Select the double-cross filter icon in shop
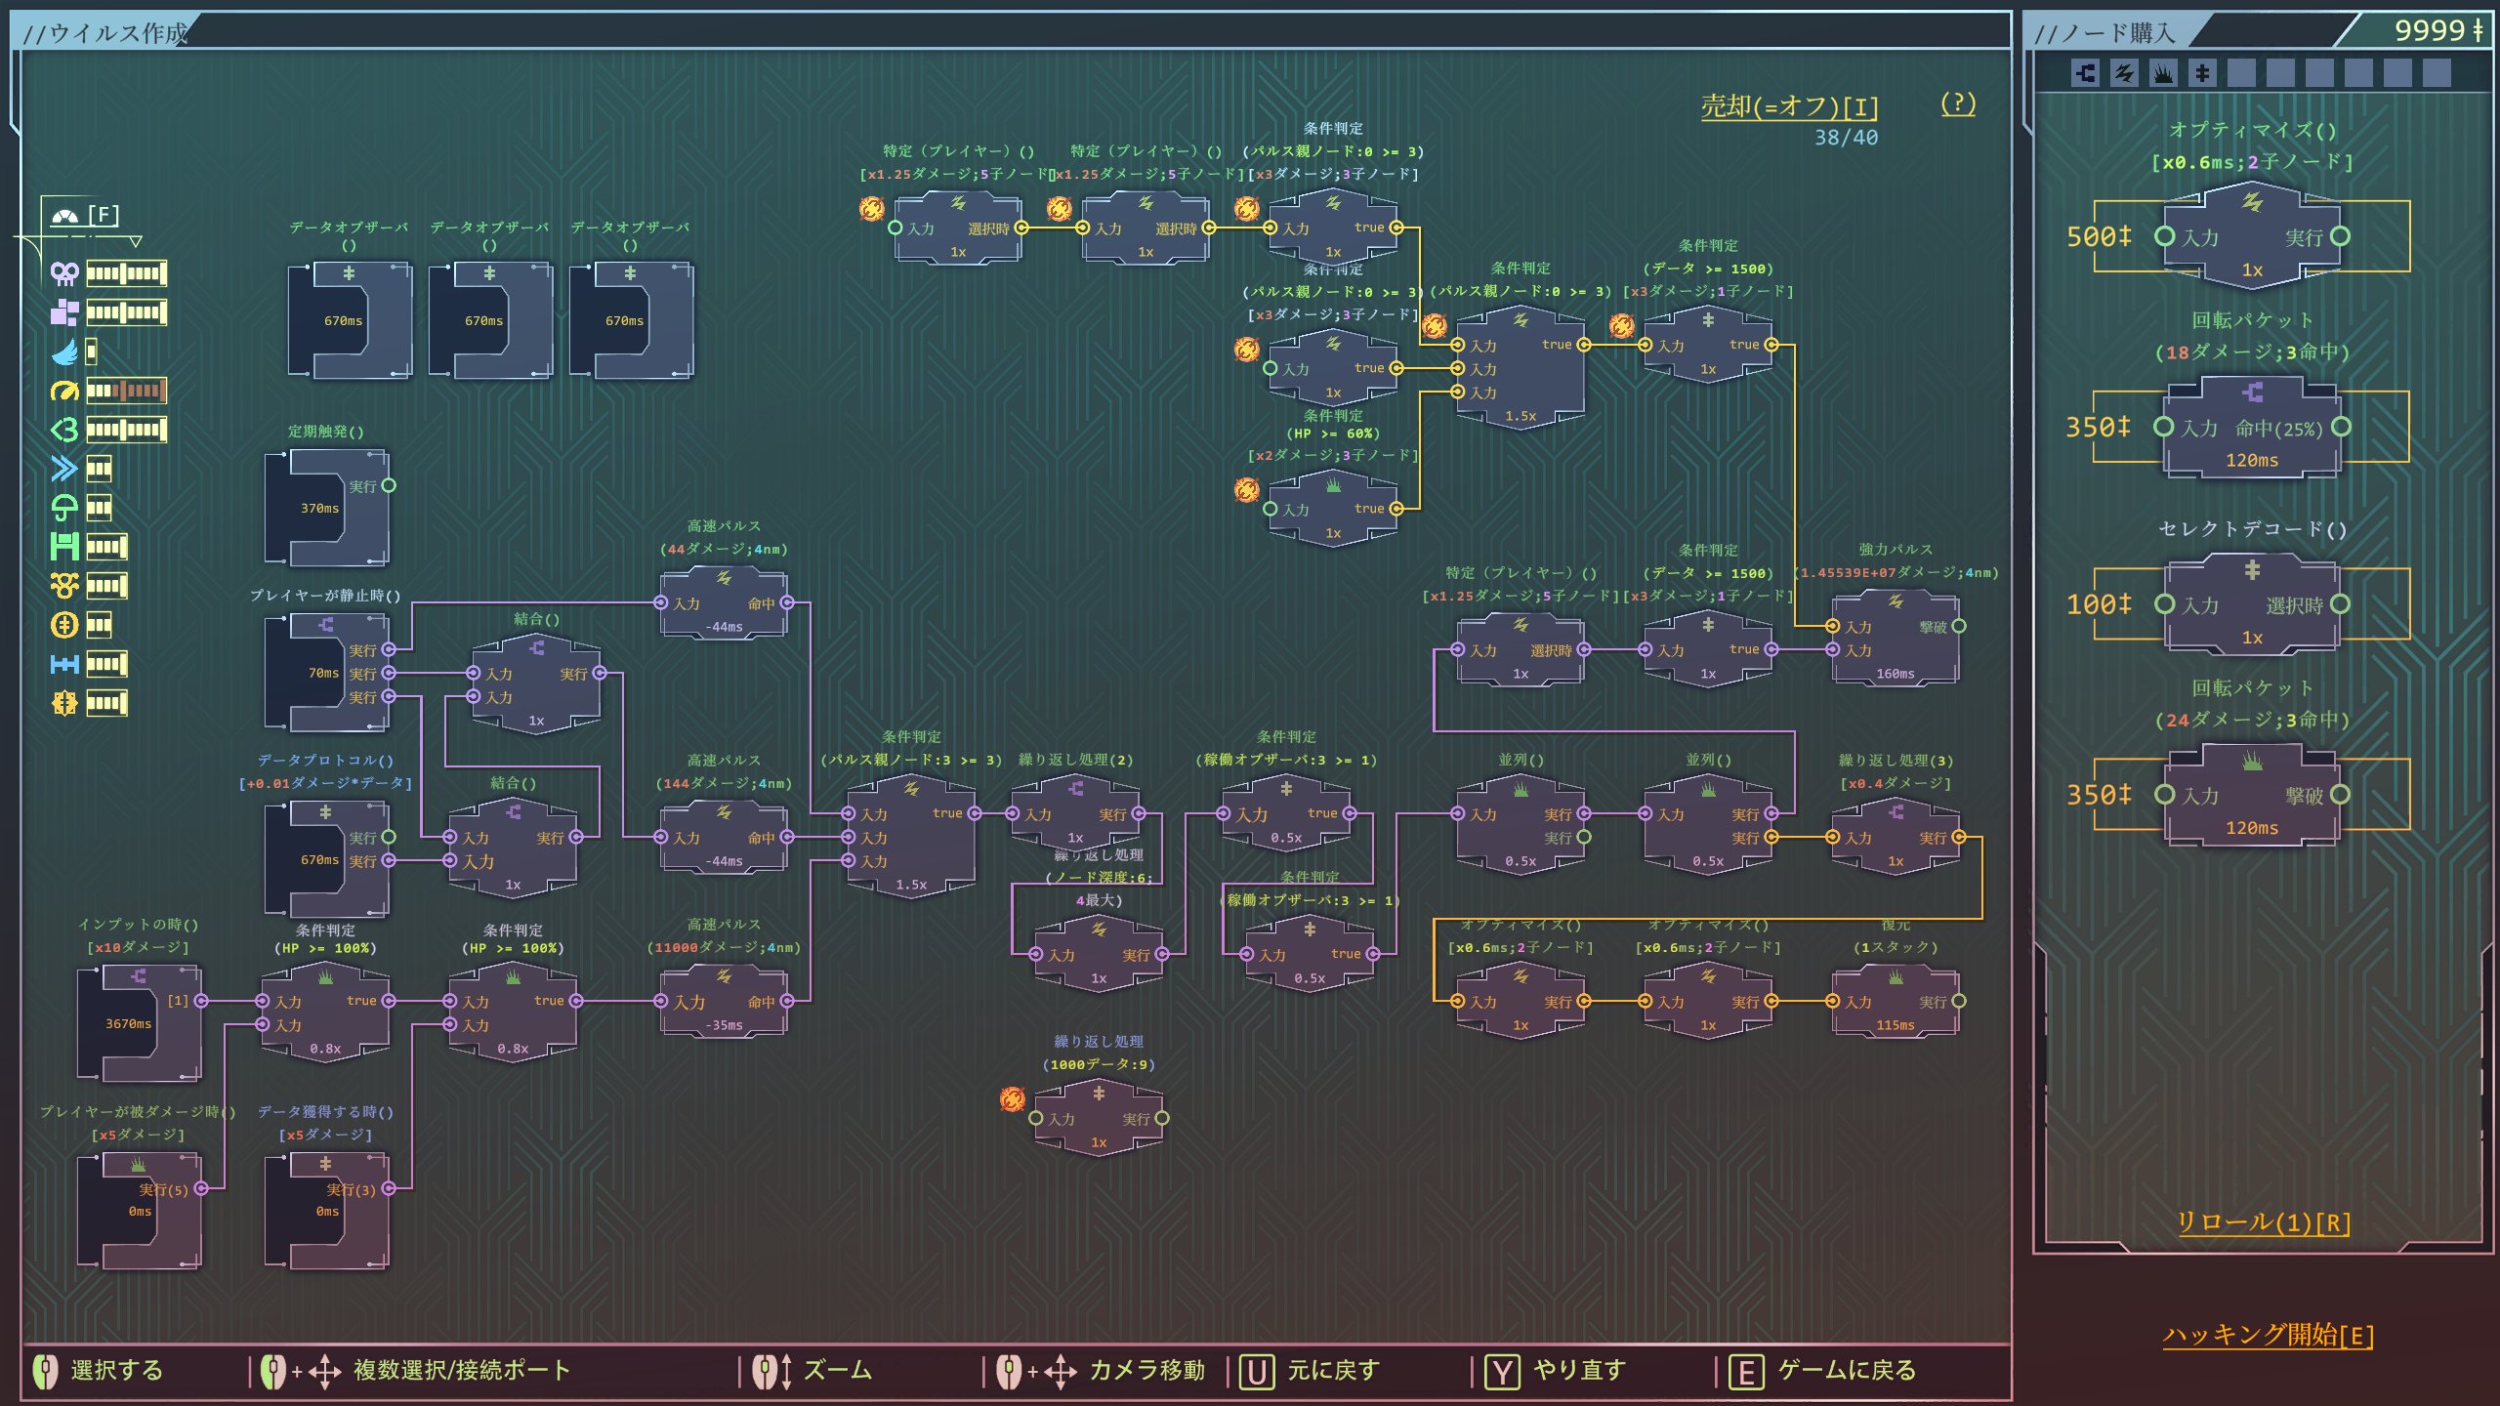Image resolution: width=2500 pixels, height=1406 pixels. point(2201,73)
